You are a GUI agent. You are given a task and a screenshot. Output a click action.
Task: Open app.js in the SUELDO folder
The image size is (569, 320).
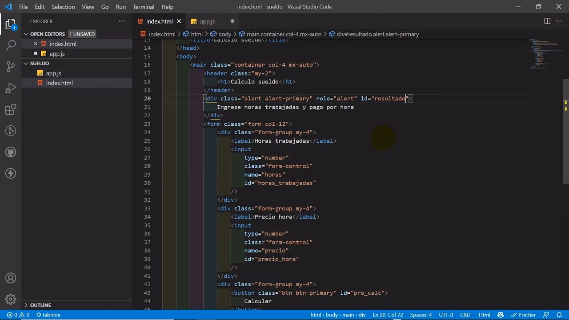[53, 73]
